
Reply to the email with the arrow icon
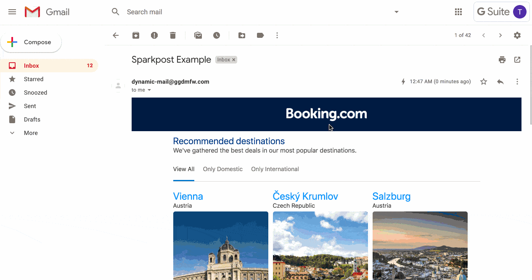[500, 82]
